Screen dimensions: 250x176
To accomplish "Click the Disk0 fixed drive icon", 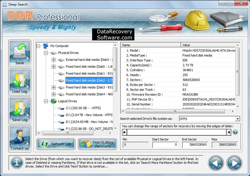I will click(61, 67).
